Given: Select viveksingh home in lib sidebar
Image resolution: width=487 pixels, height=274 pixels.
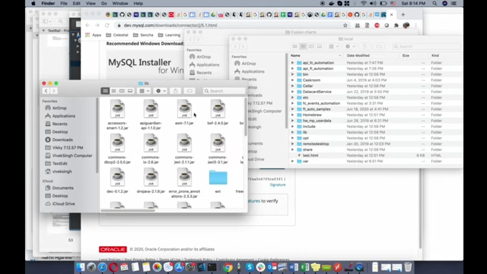Looking at the screenshot, I should coord(58,171).
